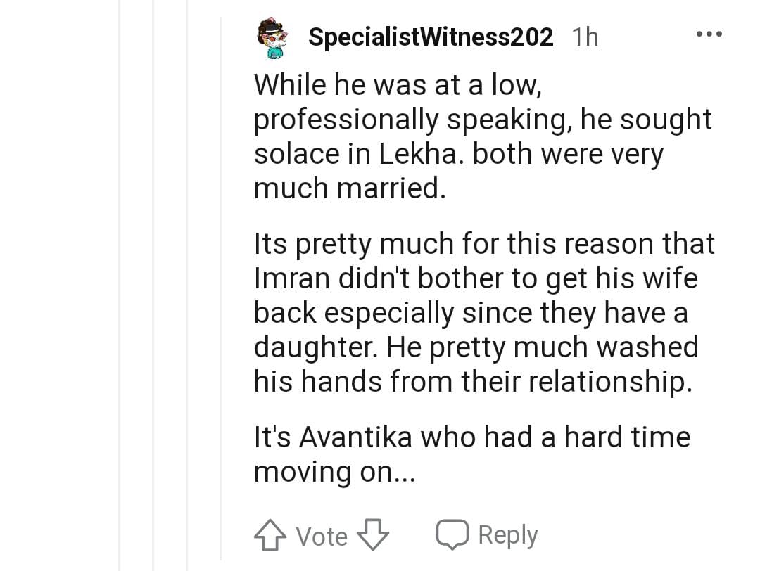This screenshot has height=571, width=760.
Task: Upvote the SpecialistWitness202 comment
Action: (270, 537)
